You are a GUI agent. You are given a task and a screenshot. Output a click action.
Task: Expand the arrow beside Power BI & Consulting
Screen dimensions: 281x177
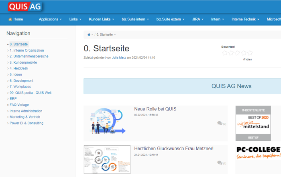pyautogui.click(x=8, y=123)
